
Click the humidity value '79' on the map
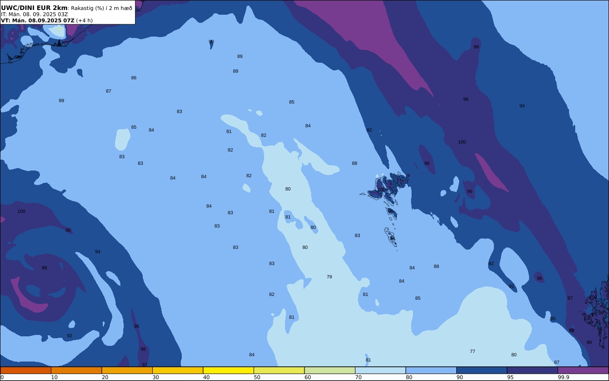click(329, 277)
